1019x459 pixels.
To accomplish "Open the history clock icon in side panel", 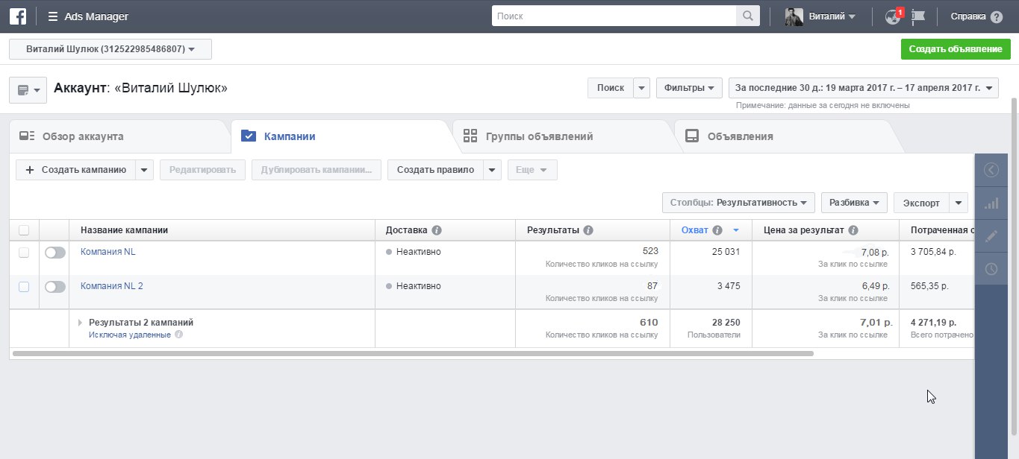I will tap(991, 269).
